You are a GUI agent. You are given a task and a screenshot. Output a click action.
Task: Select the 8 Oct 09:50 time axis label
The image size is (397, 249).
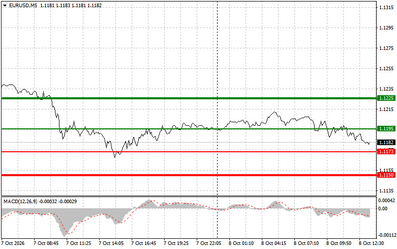(339, 243)
